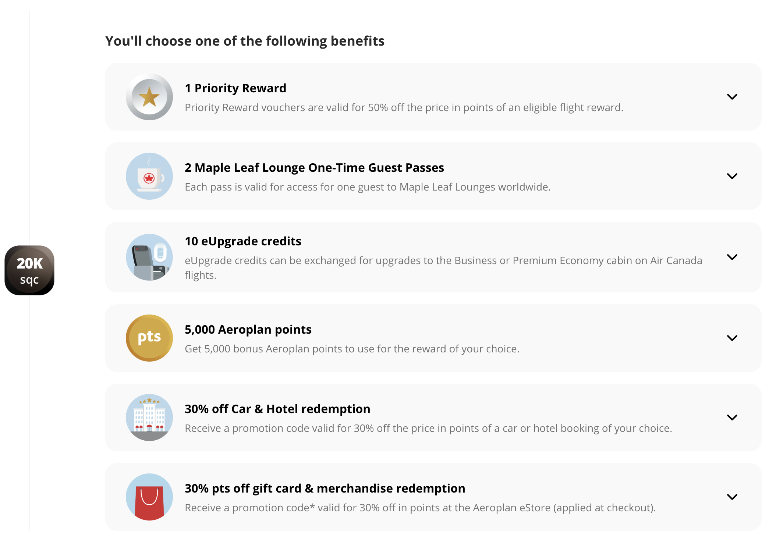Click the Maple Leaf Lounge coffee cup icon
This screenshot has width=769, height=540.
pyautogui.click(x=149, y=176)
